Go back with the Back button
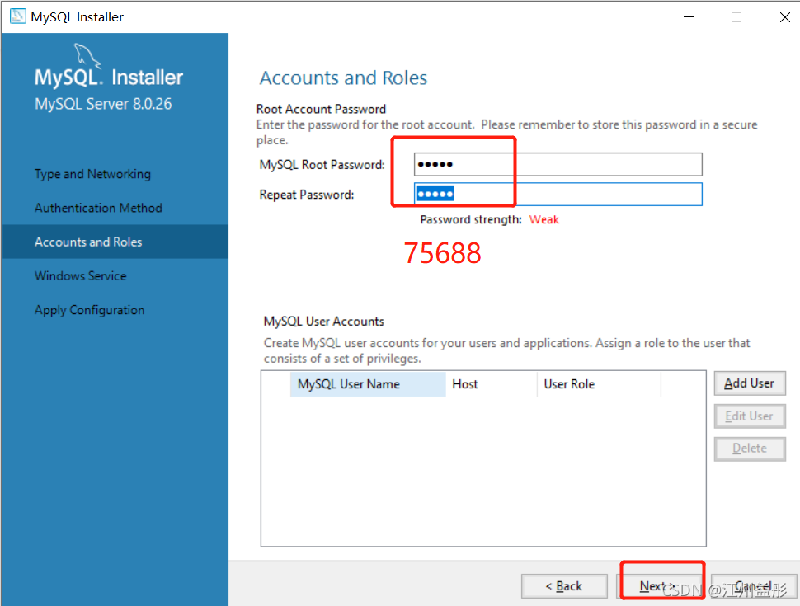800x606 pixels. click(x=564, y=586)
